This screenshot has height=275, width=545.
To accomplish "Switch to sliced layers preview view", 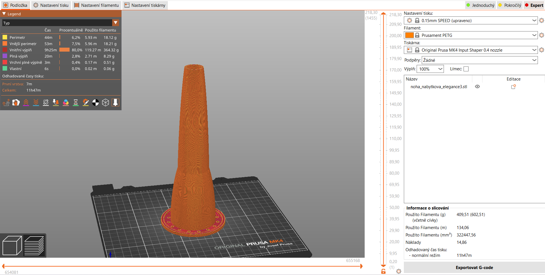I will 34,246.
